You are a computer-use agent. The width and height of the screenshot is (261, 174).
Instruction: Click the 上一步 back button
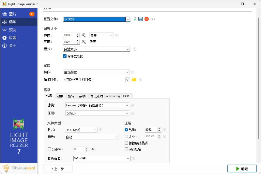[x=58, y=168]
